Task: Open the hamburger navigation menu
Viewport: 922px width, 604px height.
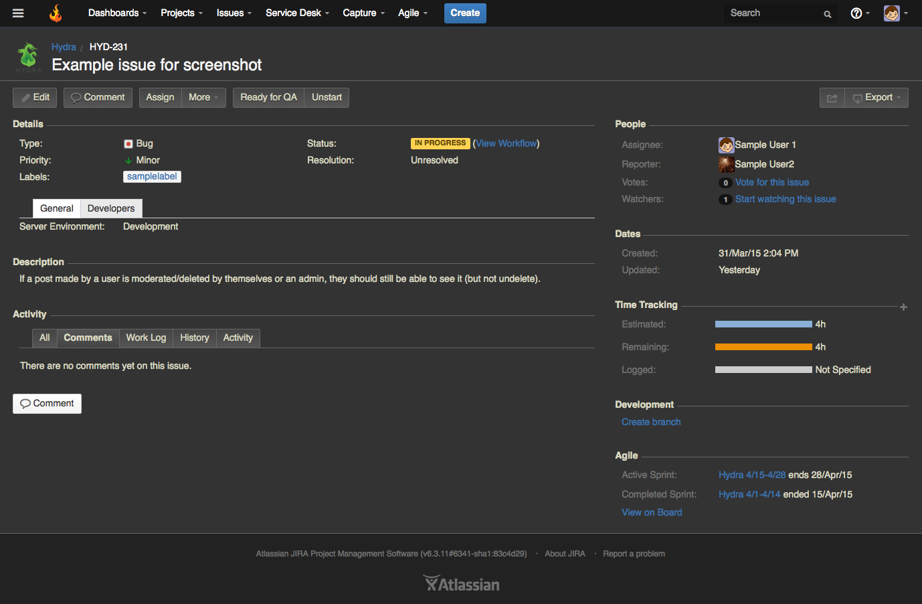Action: point(17,13)
